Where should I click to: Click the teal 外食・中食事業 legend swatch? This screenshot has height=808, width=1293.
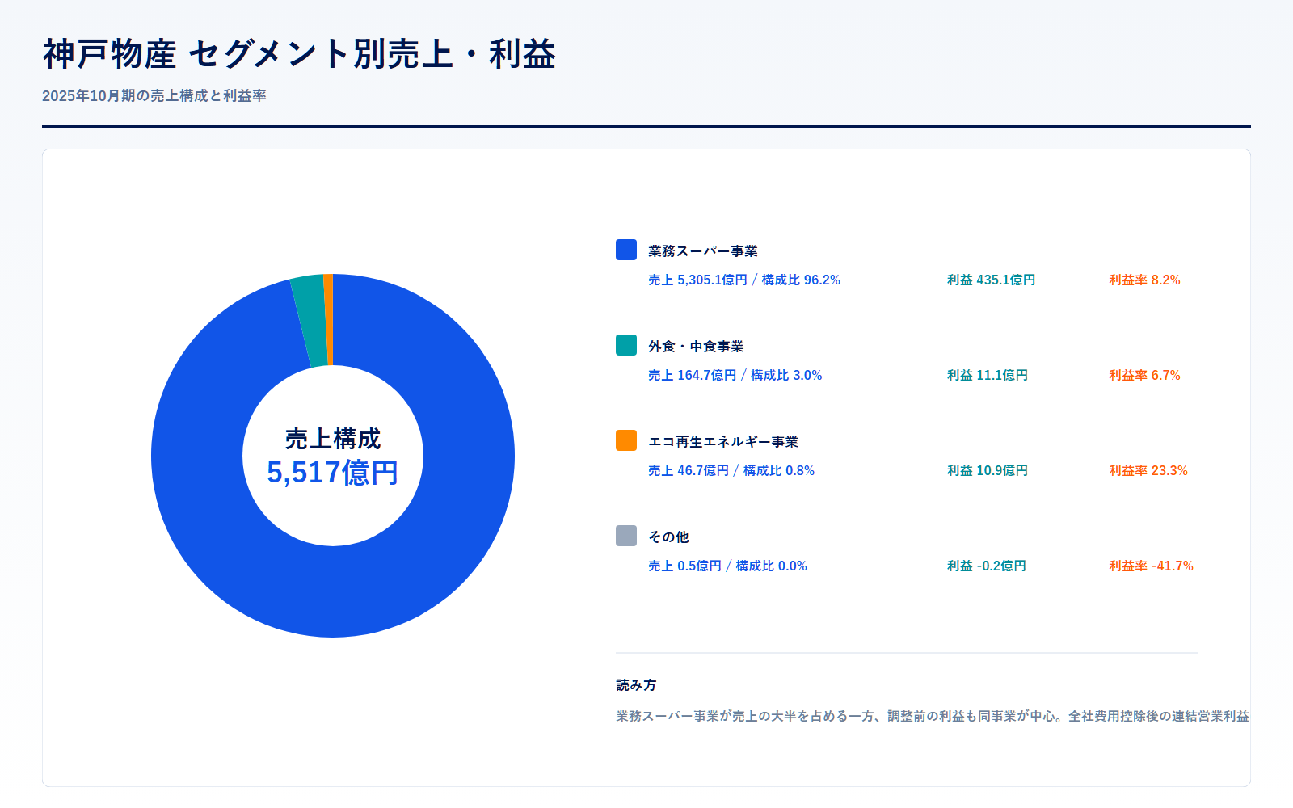coord(626,345)
